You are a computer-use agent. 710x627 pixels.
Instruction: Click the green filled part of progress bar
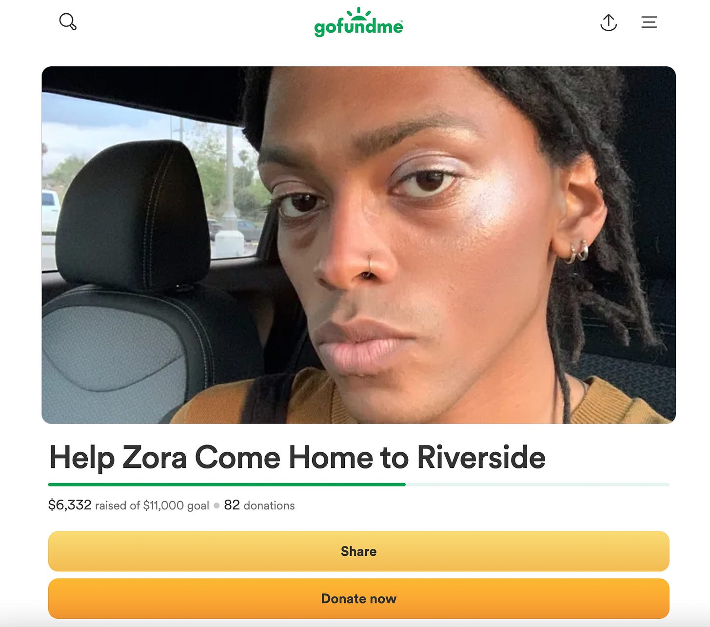pos(227,485)
